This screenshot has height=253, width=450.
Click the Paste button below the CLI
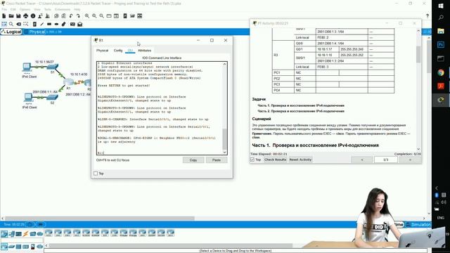pyautogui.click(x=217, y=160)
